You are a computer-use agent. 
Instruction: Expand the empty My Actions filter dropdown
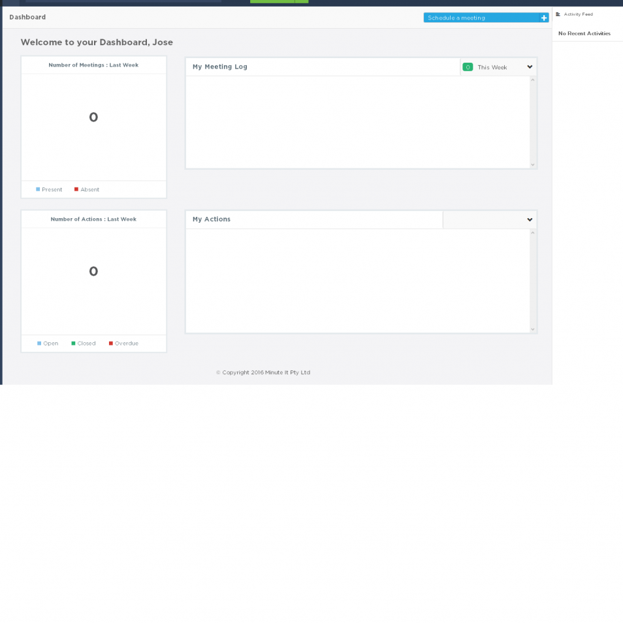click(490, 219)
